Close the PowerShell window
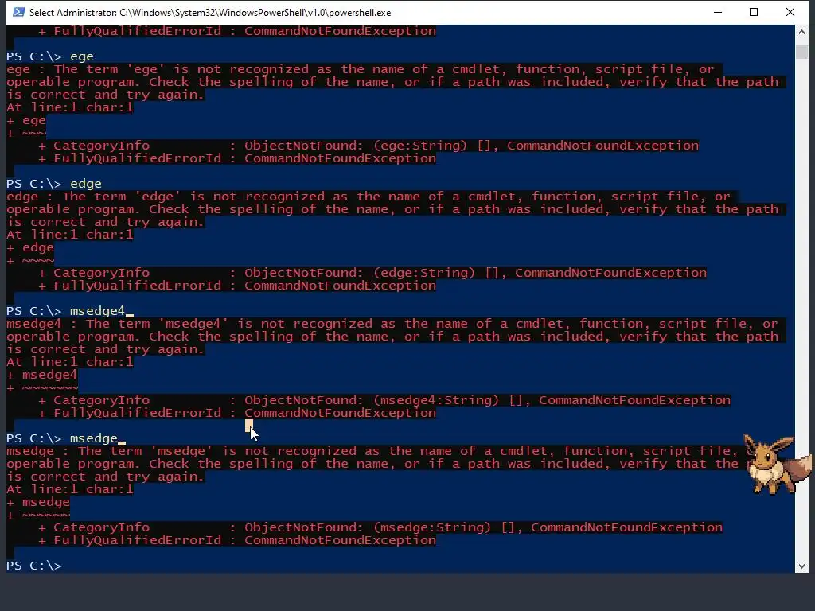This screenshot has width=815, height=611. (x=790, y=12)
